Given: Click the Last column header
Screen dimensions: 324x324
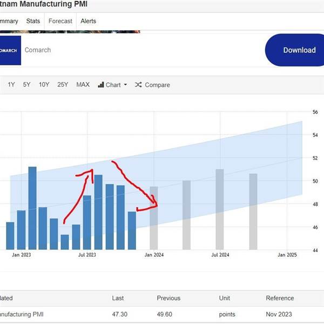Looking at the screenshot, I should [118, 298].
